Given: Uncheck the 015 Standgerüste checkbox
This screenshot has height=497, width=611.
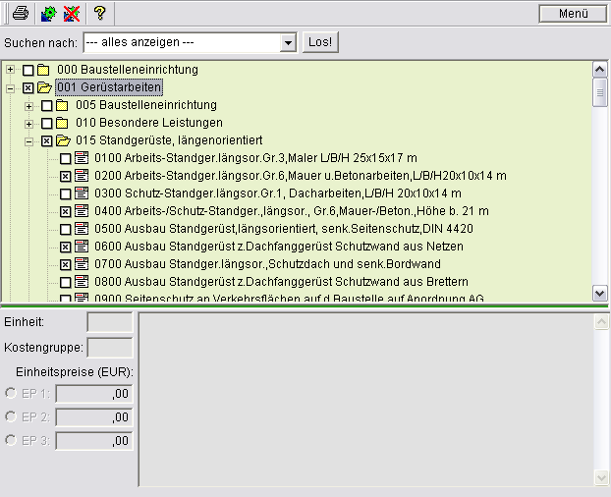Looking at the screenshot, I should [x=47, y=141].
